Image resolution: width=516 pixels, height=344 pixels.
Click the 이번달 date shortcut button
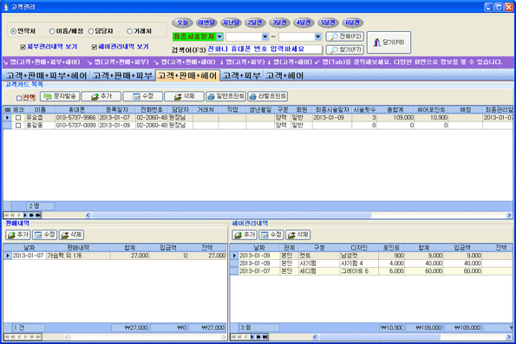coord(206,23)
